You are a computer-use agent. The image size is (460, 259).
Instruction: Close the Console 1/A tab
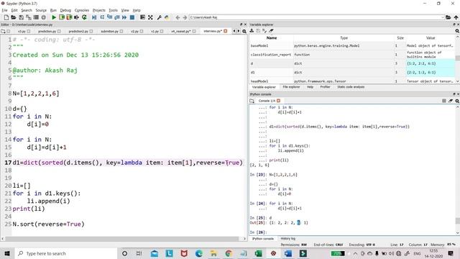278,101
